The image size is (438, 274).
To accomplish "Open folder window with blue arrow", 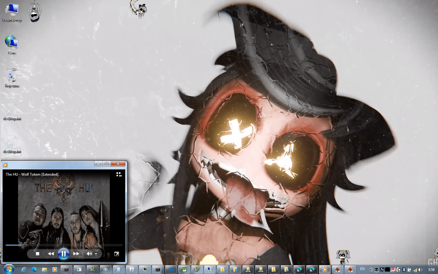I will click(x=235, y=269).
